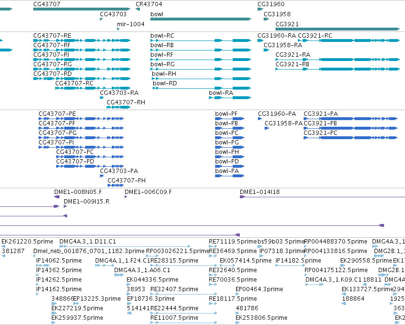This screenshot has width=405, height=325.
Task: Click the CG43707-RH transcript label
Action: tap(126, 102)
